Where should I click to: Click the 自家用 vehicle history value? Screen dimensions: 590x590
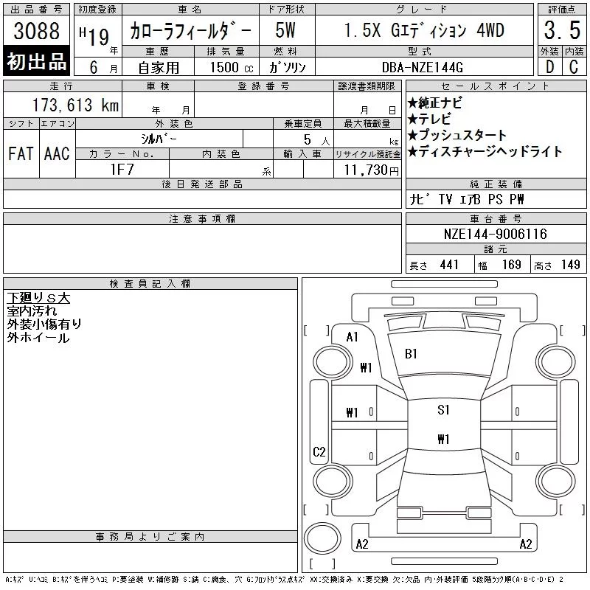coord(159,68)
